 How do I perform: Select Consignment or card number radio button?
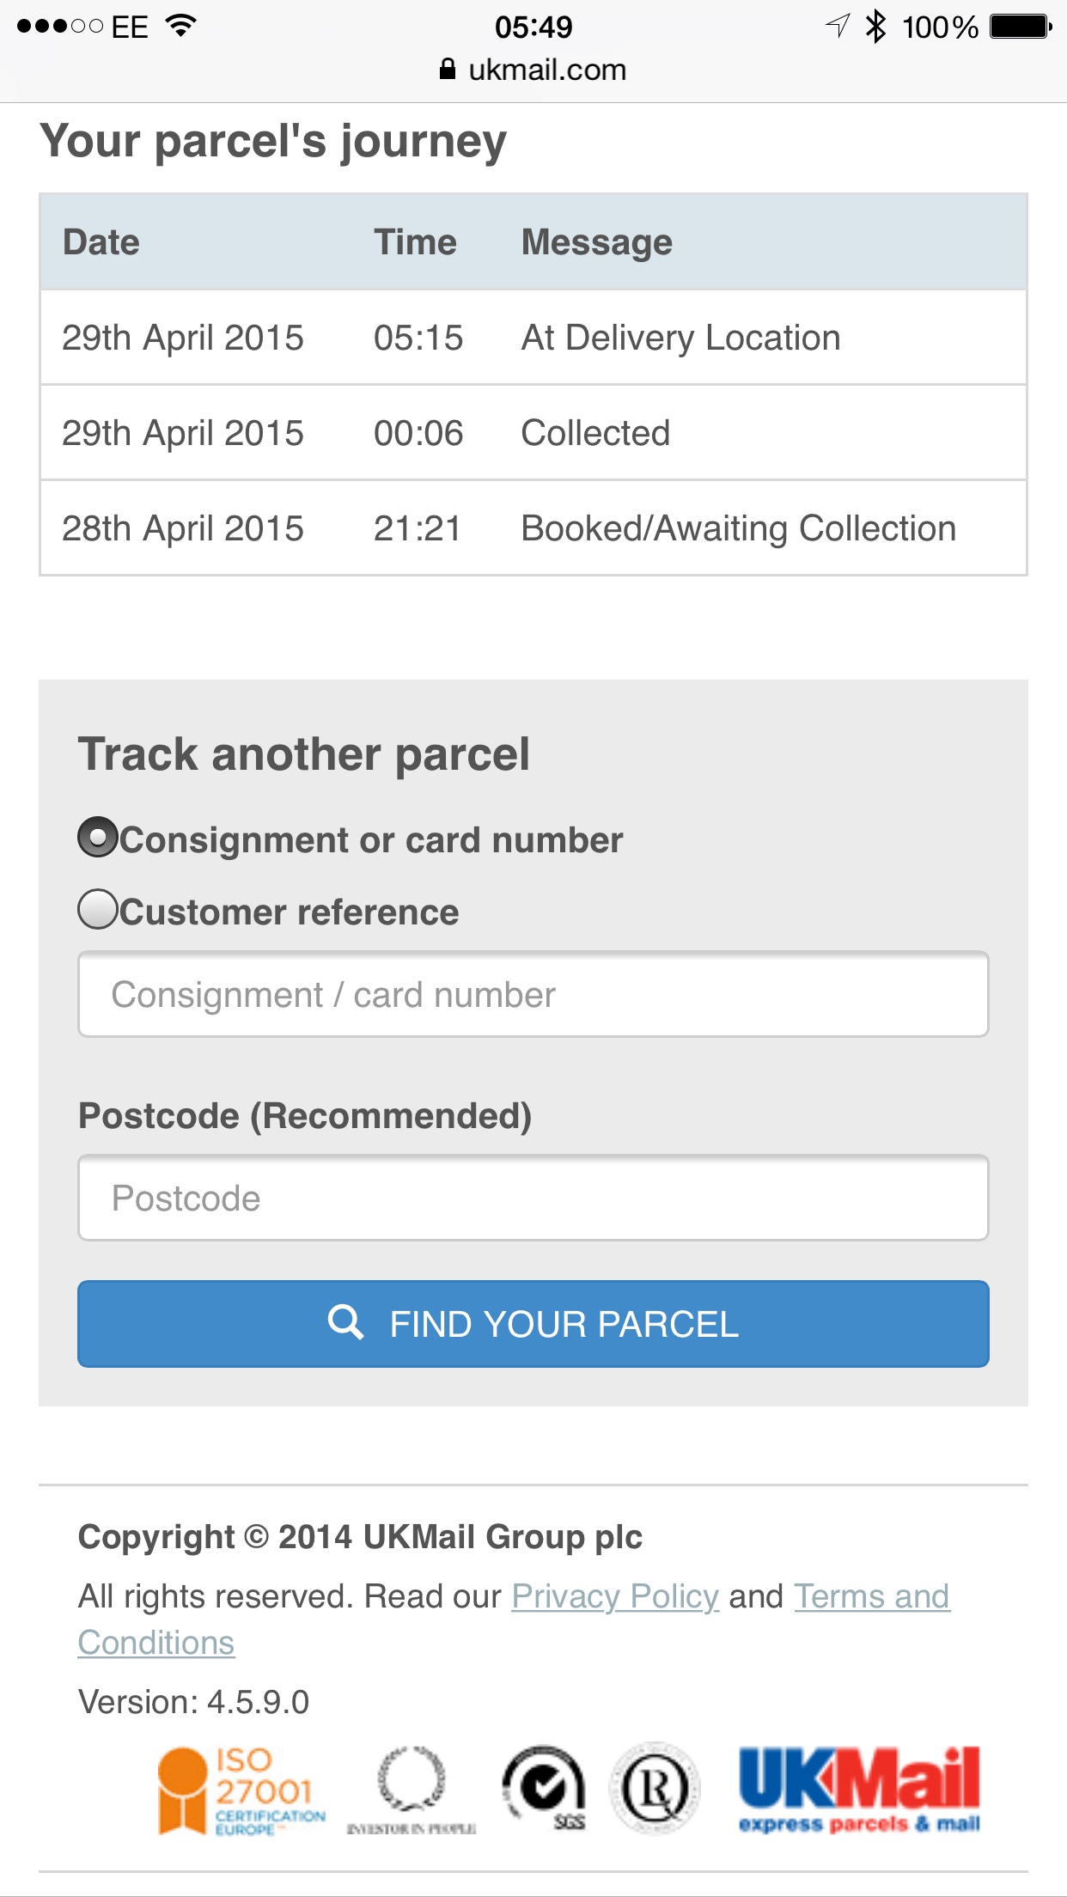(x=98, y=837)
